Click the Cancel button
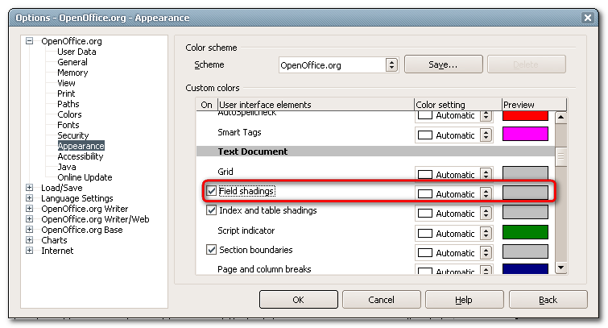The height and width of the screenshot is (328, 608). click(381, 300)
